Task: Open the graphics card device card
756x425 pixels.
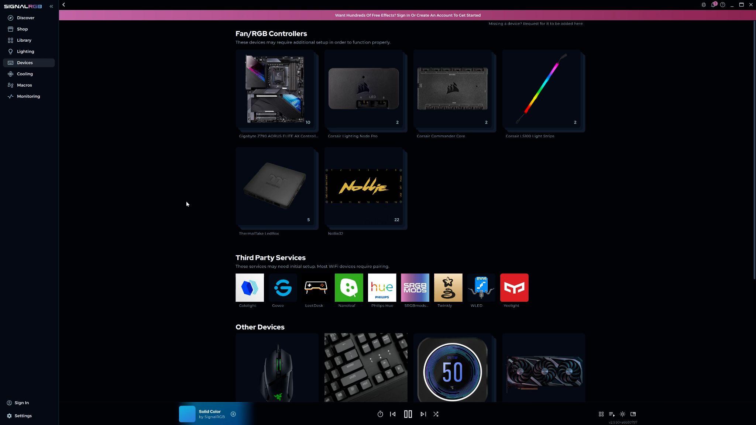Action: click(544, 367)
